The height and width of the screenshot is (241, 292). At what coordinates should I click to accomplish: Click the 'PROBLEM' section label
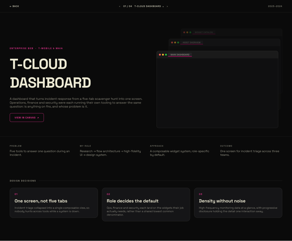pos(16,146)
